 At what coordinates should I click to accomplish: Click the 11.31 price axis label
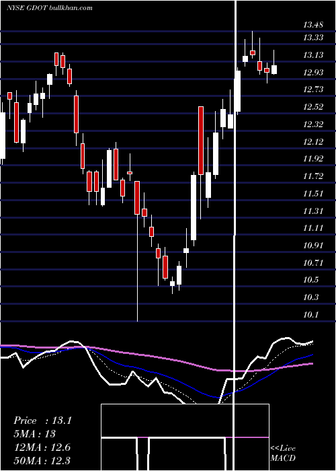click(313, 211)
